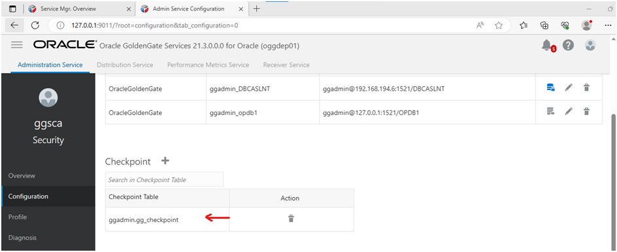Click OracleGoldenGate domain in DBCASLNT row
Screen dimensions: 617x252
pyautogui.click(x=135, y=89)
